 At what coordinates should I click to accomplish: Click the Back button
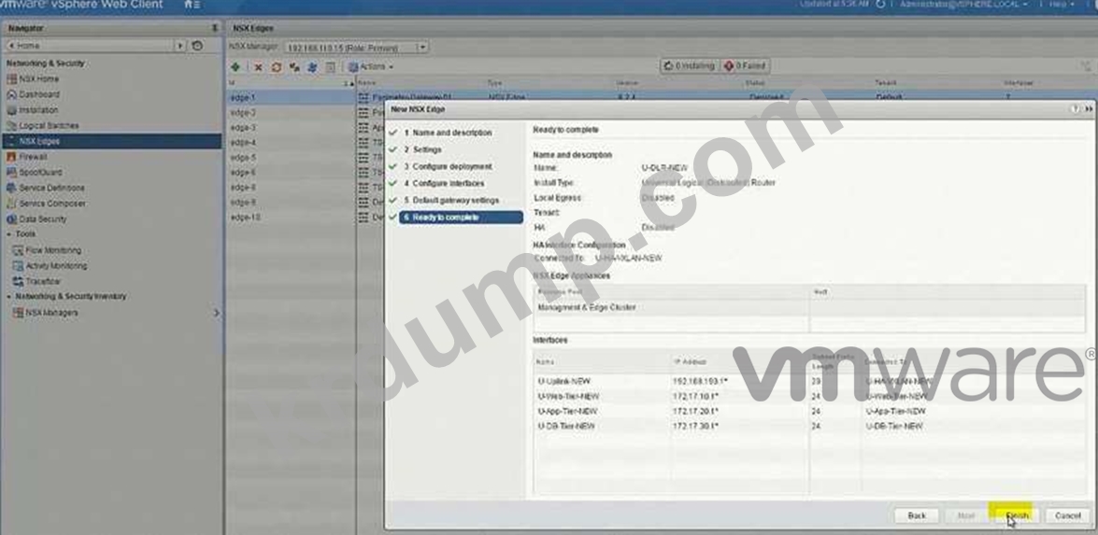tap(917, 515)
